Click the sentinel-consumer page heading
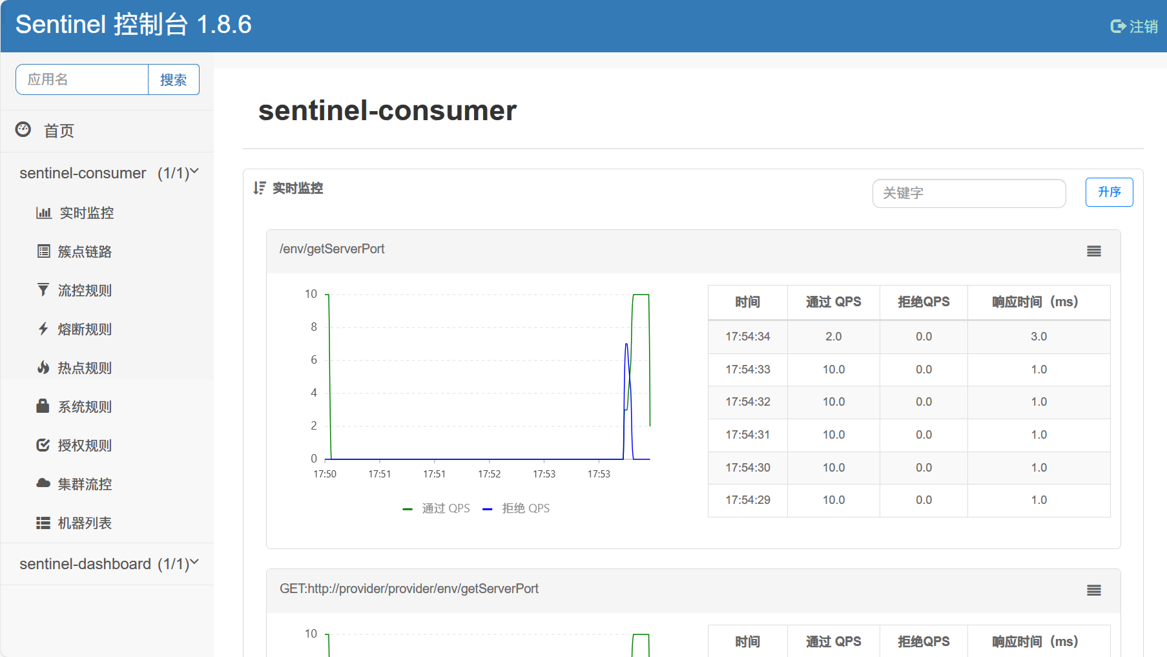This screenshot has width=1167, height=657. pyautogui.click(x=387, y=110)
